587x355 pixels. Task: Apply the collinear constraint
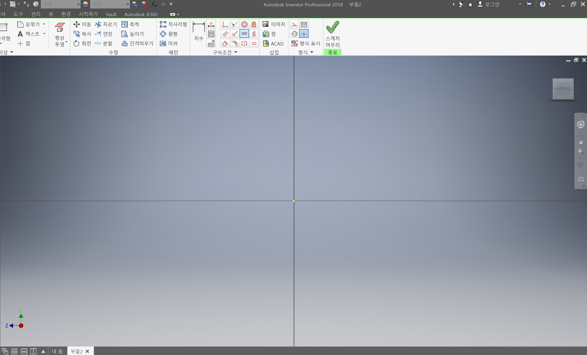coord(234,24)
